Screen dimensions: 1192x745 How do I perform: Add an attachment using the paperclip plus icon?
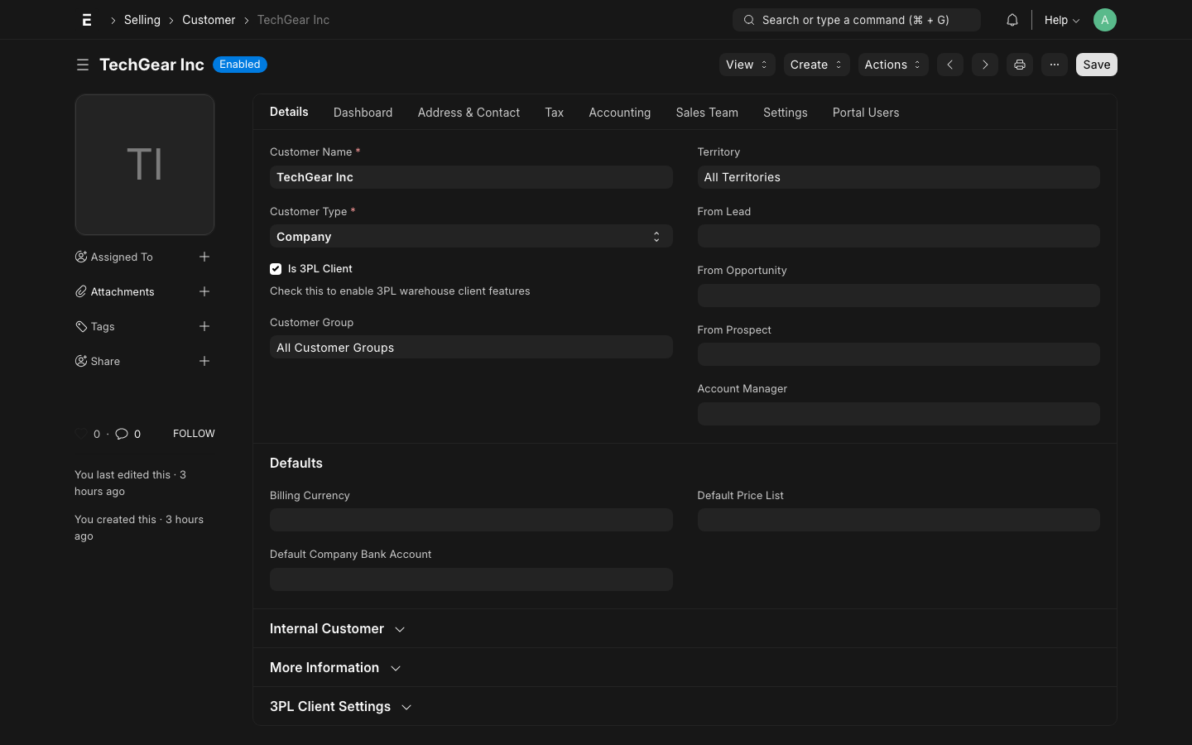[x=204, y=291]
